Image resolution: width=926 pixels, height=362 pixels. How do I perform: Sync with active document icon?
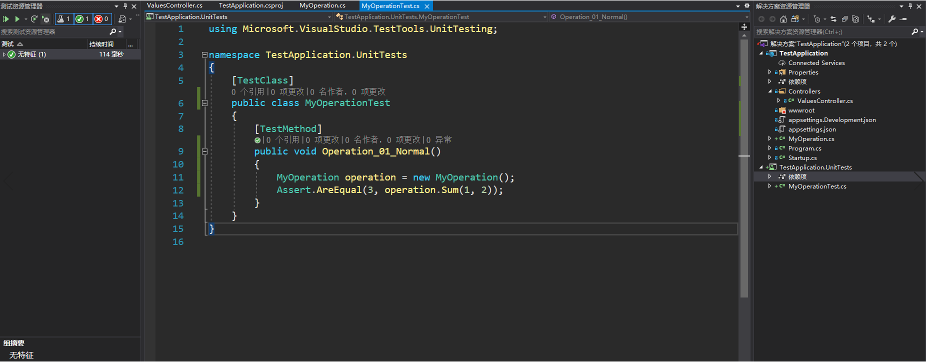click(x=833, y=19)
